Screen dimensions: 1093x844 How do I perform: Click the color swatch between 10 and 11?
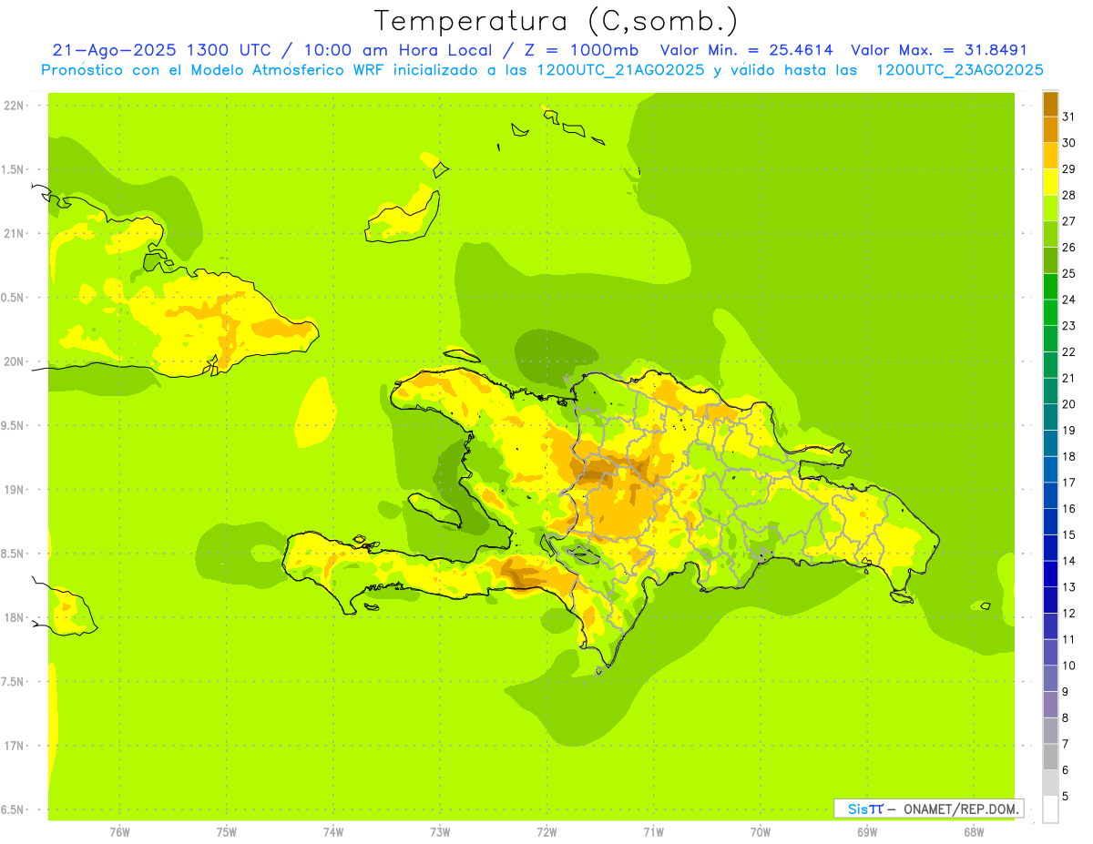pos(1050,653)
